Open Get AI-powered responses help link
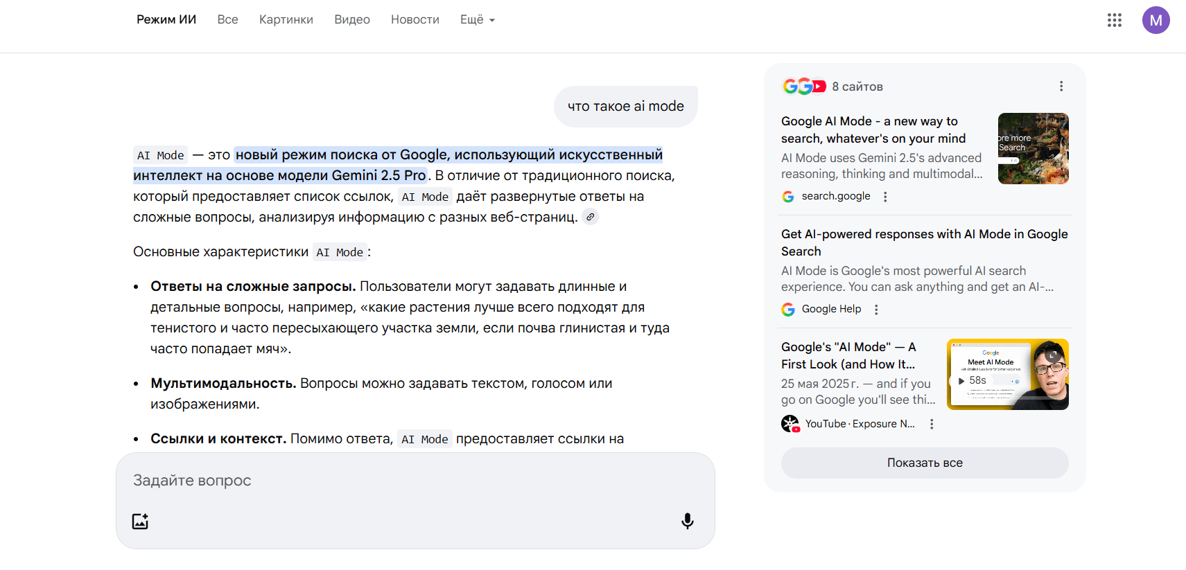 point(924,242)
